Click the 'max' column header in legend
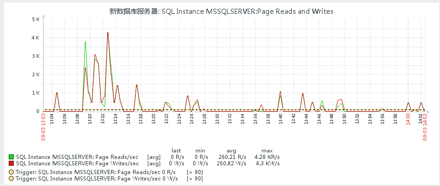 point(267,150)
